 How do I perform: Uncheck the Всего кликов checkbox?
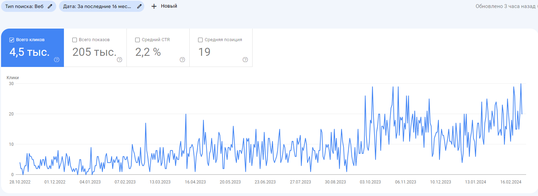pyautogui.click(x=12, y=40)
